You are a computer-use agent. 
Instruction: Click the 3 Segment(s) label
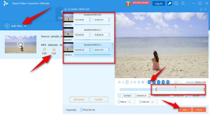click(71, 110)
